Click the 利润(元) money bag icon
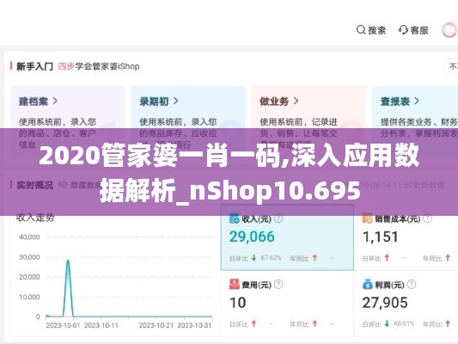Image resolution: width=458 pixels, height=344 pixels. click(x=368, y=284)
